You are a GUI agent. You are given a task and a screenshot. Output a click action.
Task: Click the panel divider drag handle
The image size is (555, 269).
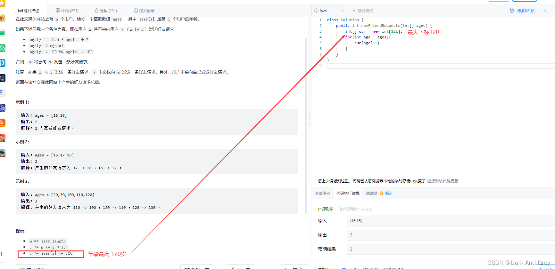pos(309,120)
